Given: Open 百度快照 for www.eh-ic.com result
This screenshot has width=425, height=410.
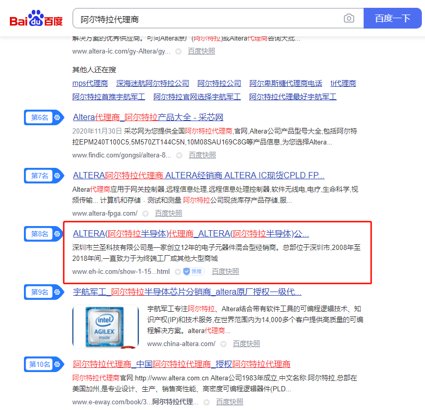Looking at the screenshot, I should (225, 271).
